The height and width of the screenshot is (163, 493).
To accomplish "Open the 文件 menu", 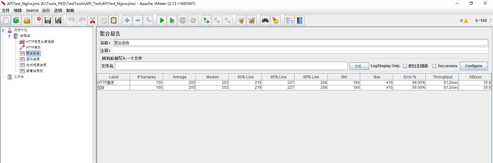I will [6, 10].
